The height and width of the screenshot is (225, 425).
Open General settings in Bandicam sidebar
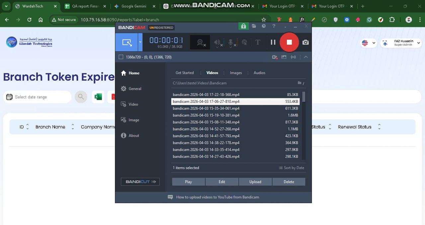(x=131, y=89)
